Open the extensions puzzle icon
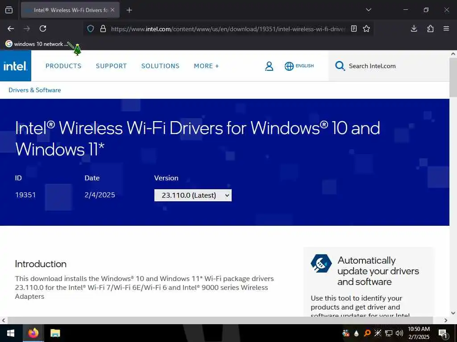Image resolution: width=457 pixels, height=342 pixels. click(430, 28)
